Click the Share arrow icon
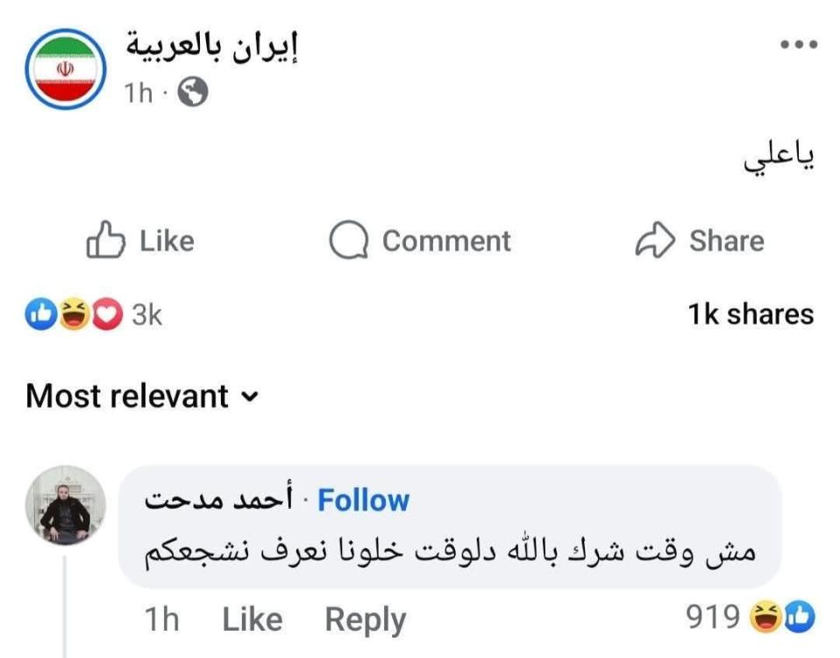The width and height of the screenshot is (840, 658). point(655,240)
